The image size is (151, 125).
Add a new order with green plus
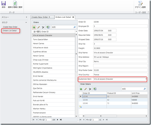[34, 27]
